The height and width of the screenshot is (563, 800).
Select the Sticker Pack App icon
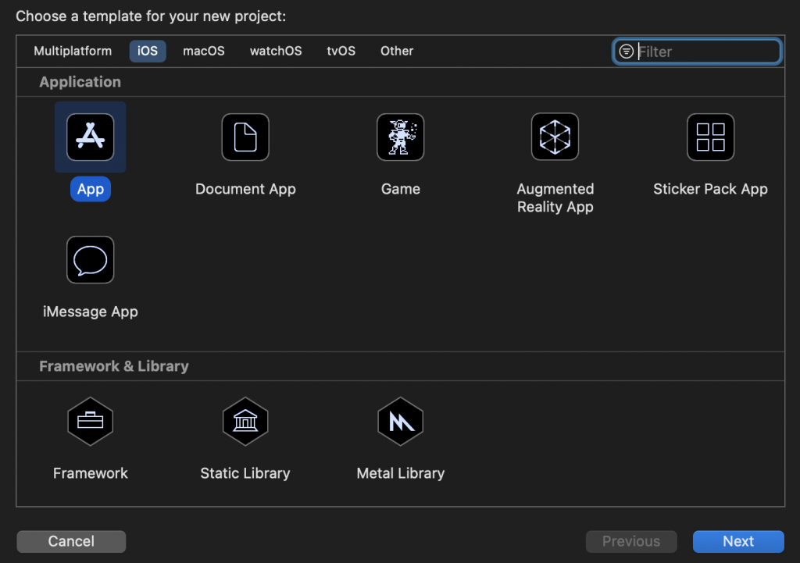[x=711, y=137]
